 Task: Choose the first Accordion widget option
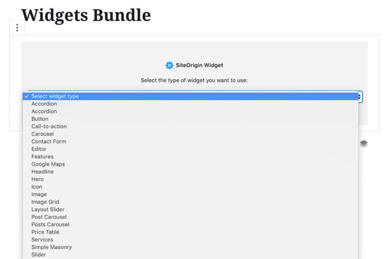point(44,104)
